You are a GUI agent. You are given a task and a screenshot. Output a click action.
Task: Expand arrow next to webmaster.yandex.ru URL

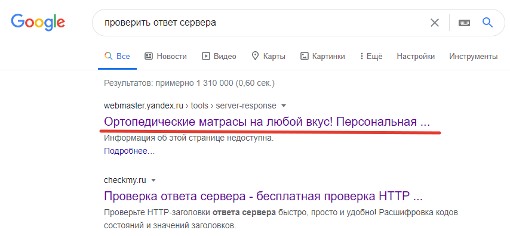pos(283,106)
